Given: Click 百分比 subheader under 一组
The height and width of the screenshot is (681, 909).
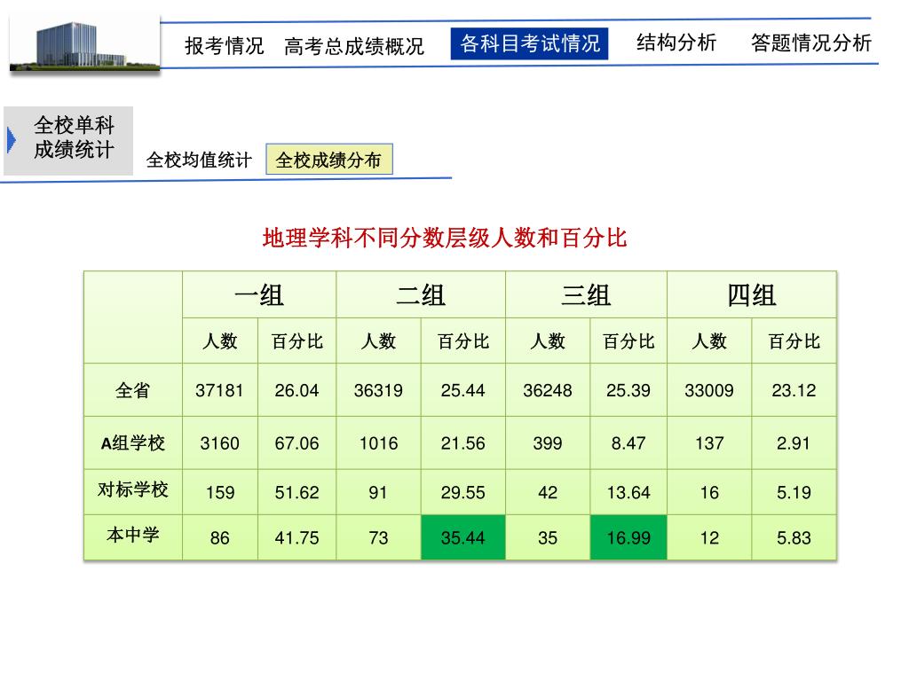Looking at the screenshot, I should [296, 341].
